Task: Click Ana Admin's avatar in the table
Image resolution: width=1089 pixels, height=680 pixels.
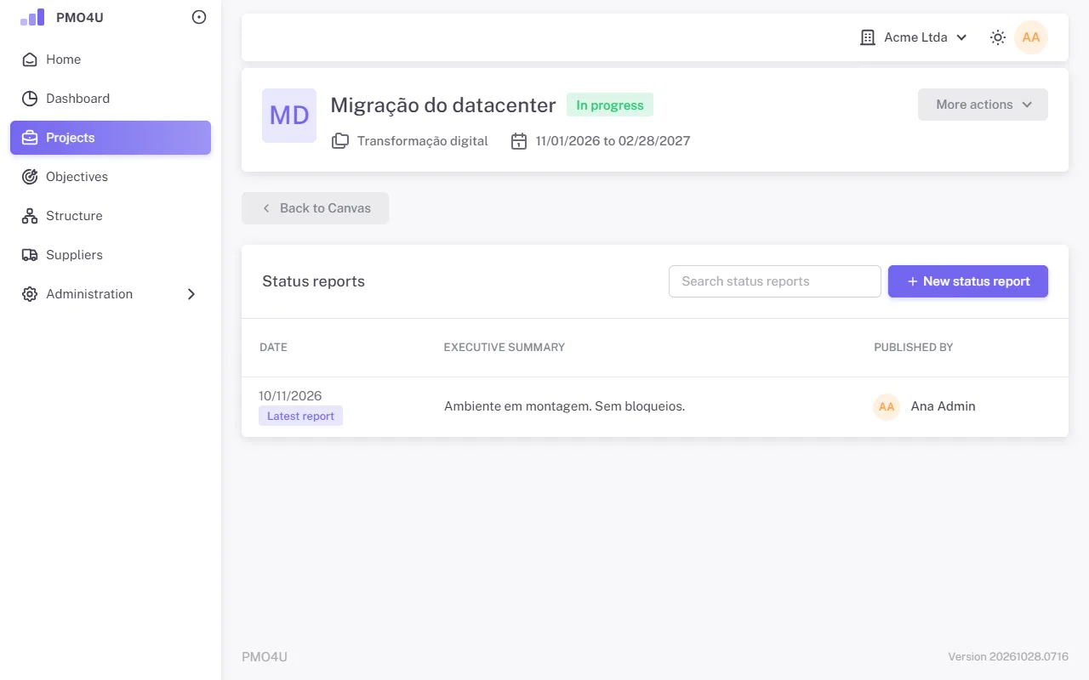Action: pyautogui.click(x=887, y=407)
